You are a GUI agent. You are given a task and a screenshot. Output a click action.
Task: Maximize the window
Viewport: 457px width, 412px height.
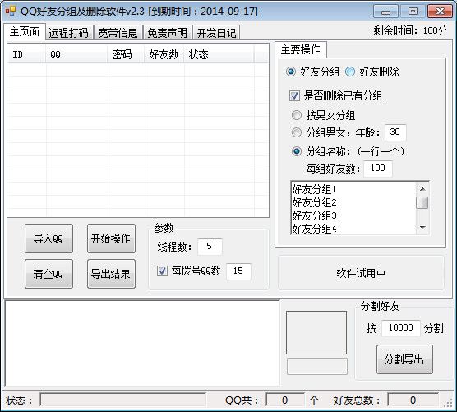tap(413, 12)
